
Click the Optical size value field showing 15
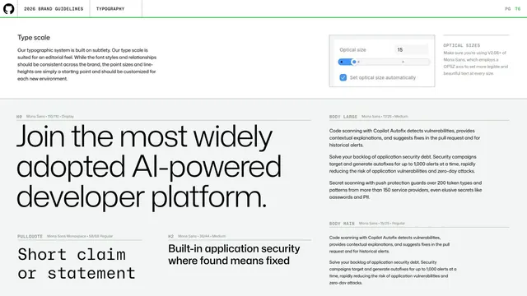pyautogui.click(x=412, y=49)
